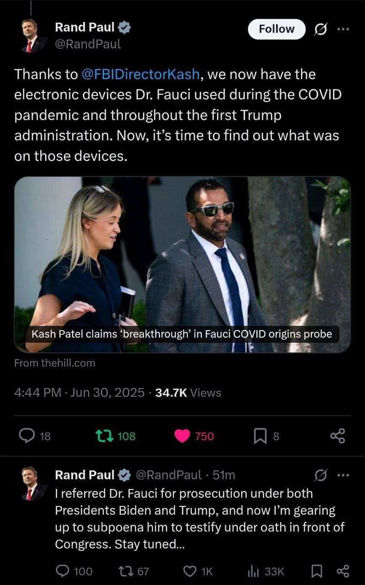
Task: Open the 34.7K Views count
Action: 188,393
